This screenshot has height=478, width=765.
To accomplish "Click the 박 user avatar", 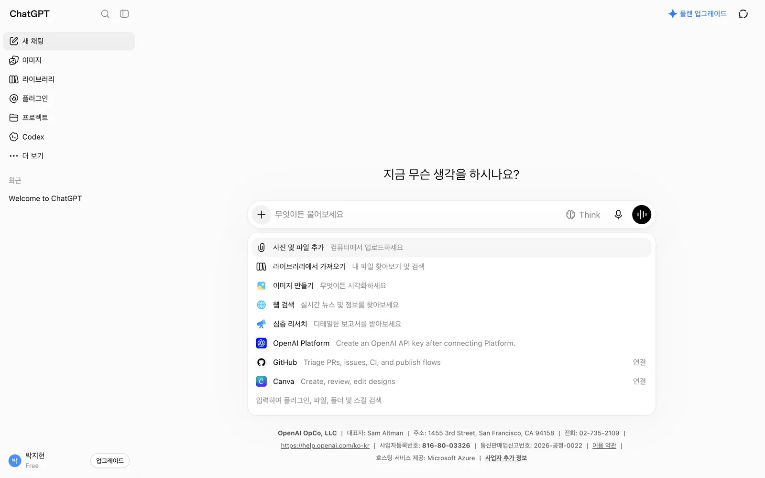I will tap(15, 461).
